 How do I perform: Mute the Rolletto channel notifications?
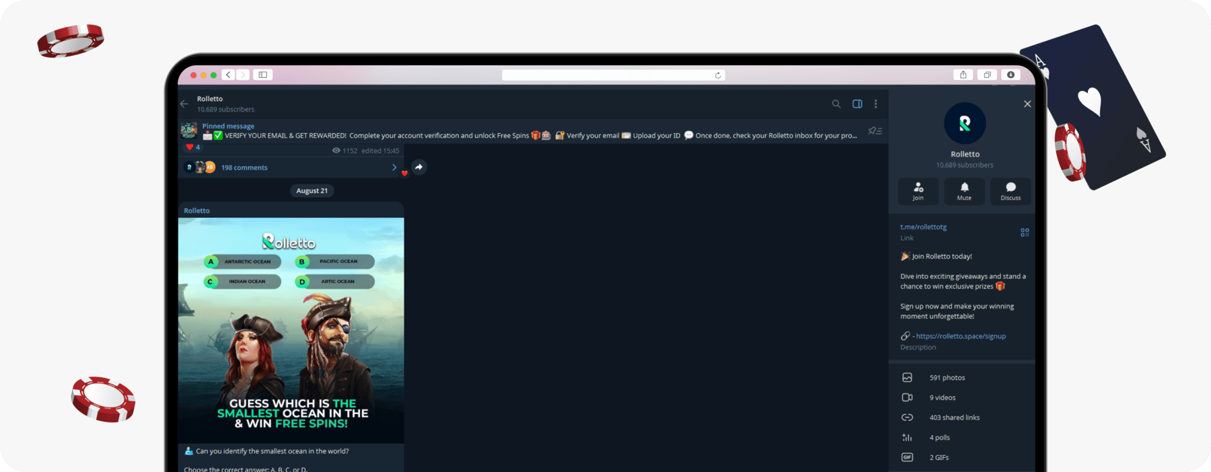coord(964,191)
